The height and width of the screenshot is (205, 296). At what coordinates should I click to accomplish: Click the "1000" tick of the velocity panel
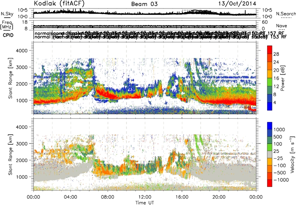click(x=22, y=177)
